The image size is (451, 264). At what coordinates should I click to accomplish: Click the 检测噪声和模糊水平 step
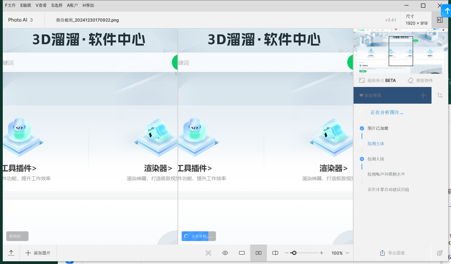(x=386, y=174)
